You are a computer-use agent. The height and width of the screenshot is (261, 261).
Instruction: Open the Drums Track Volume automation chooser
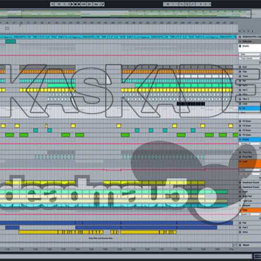click(250, 58)
